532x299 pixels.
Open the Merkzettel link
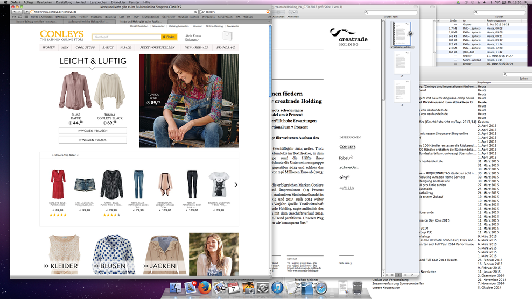233,26
